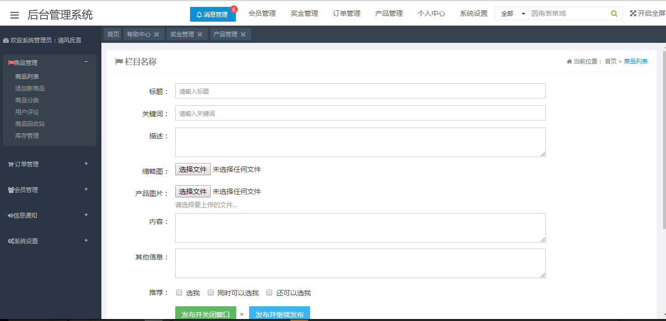Open 个人中心 in the top navigation
The width and height of the screenshot is (666, 321).
point(431,13)
